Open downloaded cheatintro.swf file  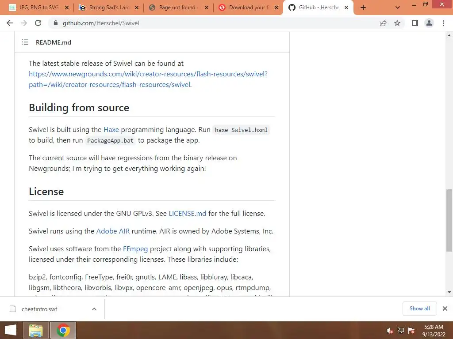(x=39, y=309)
